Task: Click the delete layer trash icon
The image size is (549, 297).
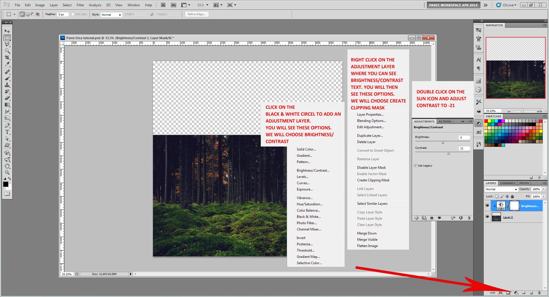Action: (x=539, y=293)
